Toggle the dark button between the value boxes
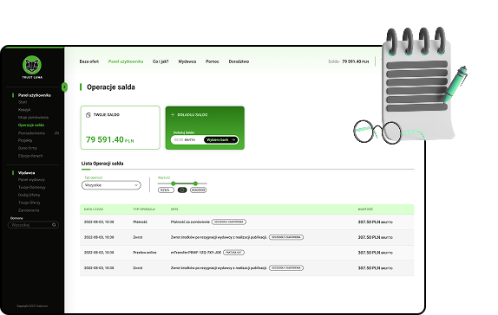 tap(182, 190)
